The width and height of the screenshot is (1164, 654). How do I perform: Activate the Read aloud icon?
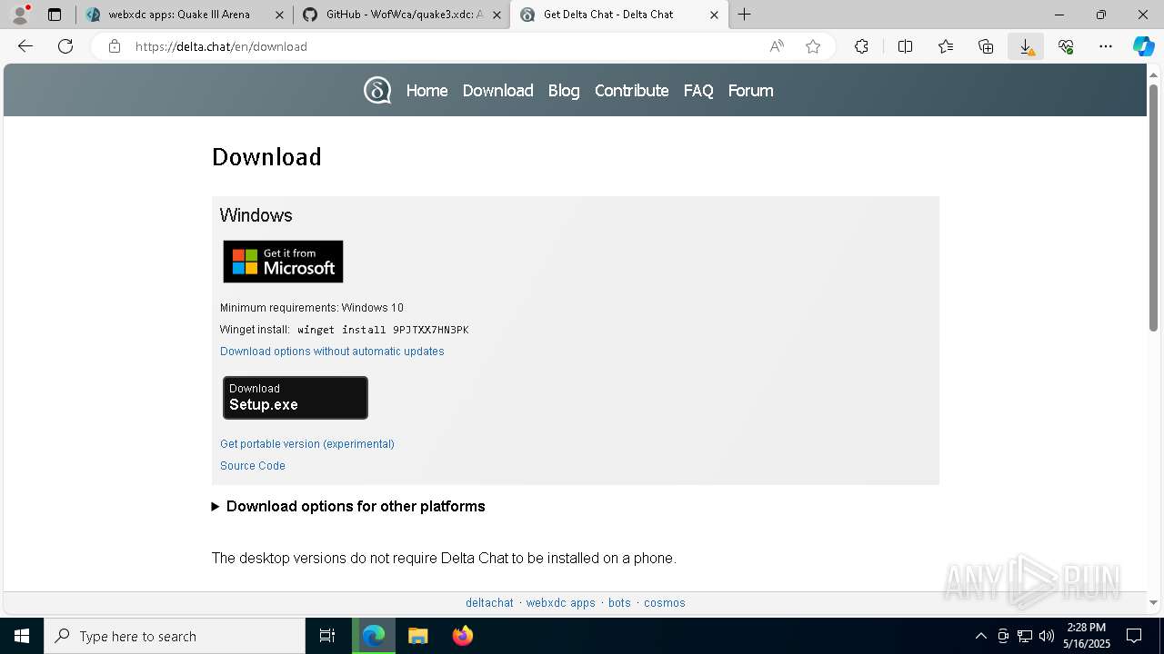777,46
